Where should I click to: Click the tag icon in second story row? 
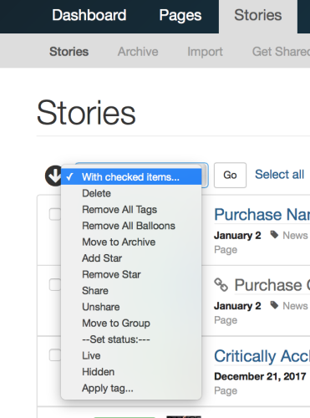coord(274,305)
